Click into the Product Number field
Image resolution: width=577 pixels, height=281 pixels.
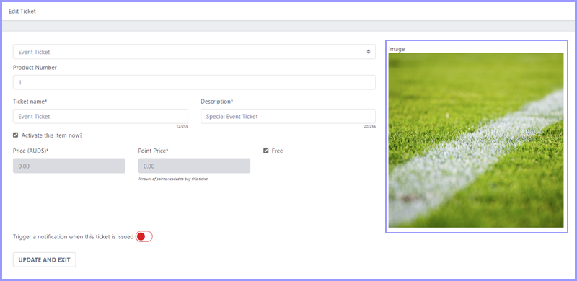194,82
